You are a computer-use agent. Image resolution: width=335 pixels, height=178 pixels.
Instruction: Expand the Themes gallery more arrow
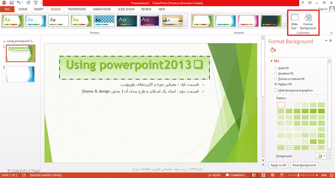[x=186, y=26]
